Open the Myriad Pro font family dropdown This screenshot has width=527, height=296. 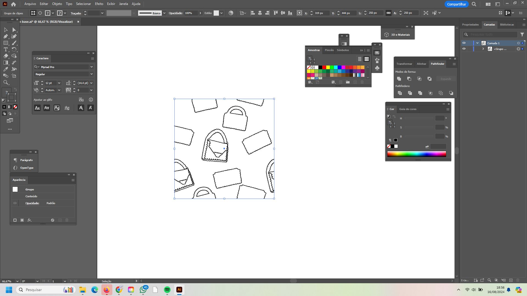(x=91, y=67)
